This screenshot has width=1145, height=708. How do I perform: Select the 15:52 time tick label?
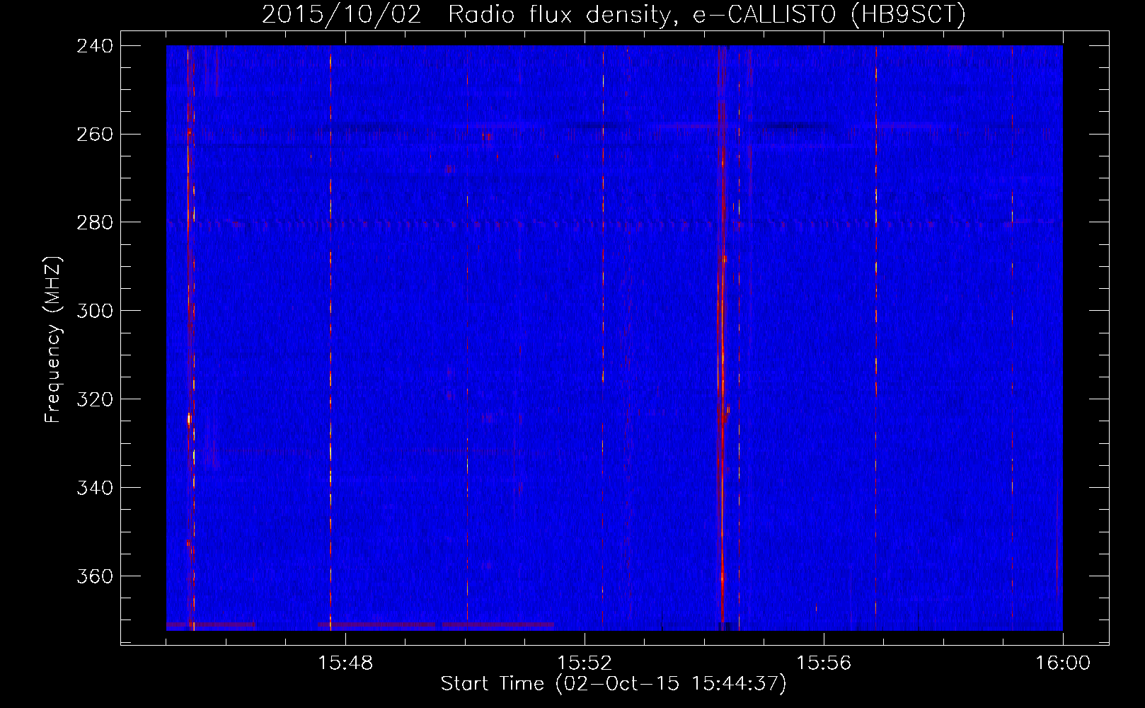tap(585, 663)
